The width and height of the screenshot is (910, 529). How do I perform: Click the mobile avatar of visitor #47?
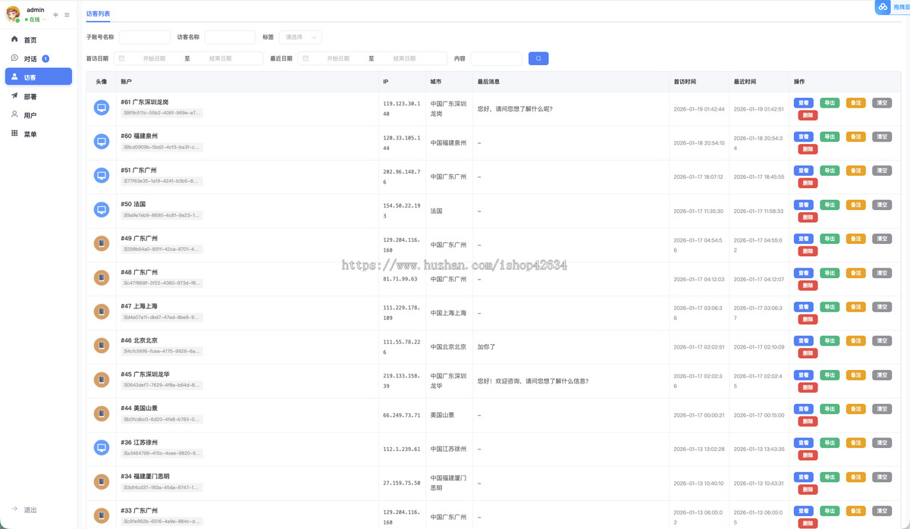pos(101,312)
